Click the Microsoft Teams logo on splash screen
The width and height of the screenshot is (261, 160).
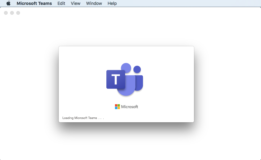click(x=125, y=79)
